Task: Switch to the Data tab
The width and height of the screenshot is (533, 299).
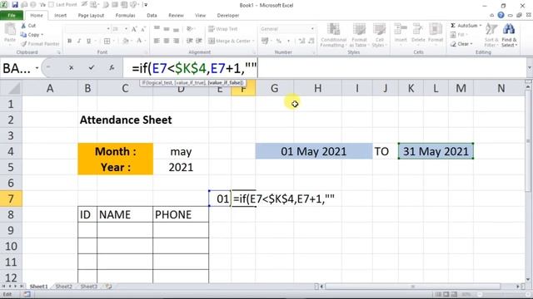Action: [152, 15]
